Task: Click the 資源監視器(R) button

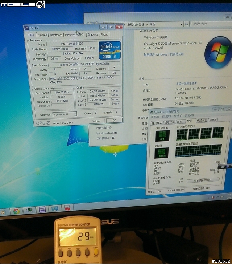Action: click(203, 180)
